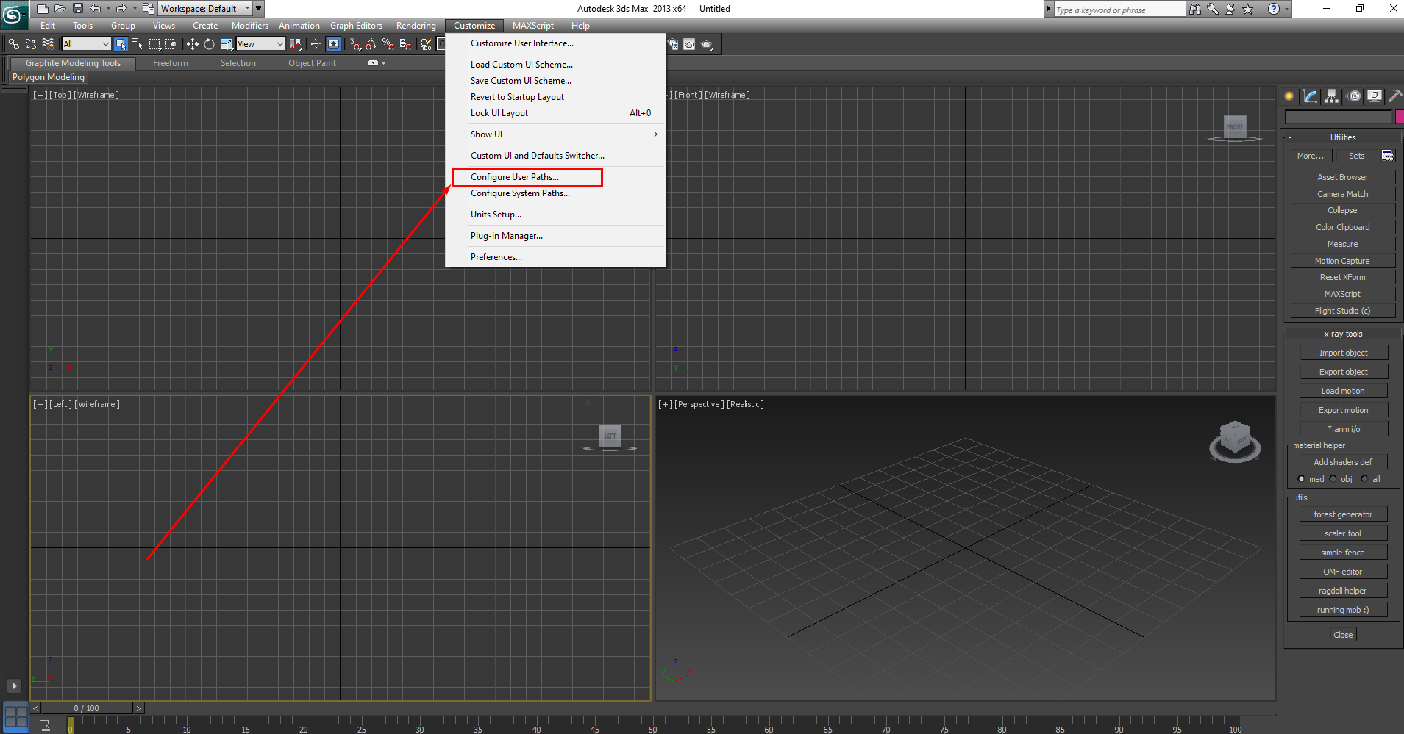The image size is (1404, 734).
Task: Switch to the Object Paint tab
Action: (312, 63)
